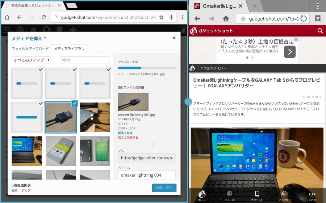
Task: Open ニュース in bottom navigation bar
Action: pyautogui.click(x=229, y=196)
